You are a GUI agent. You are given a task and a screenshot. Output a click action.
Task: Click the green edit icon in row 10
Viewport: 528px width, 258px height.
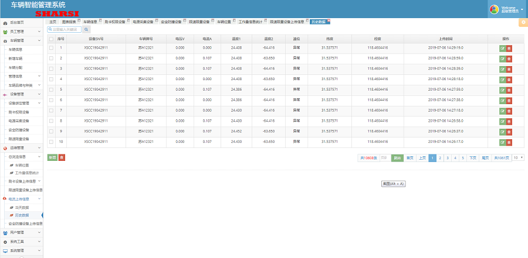click(502, 142)
